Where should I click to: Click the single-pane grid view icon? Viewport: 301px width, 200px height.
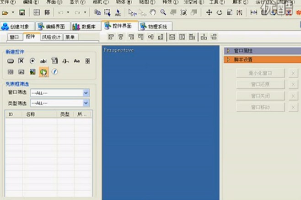click(37, 12)
